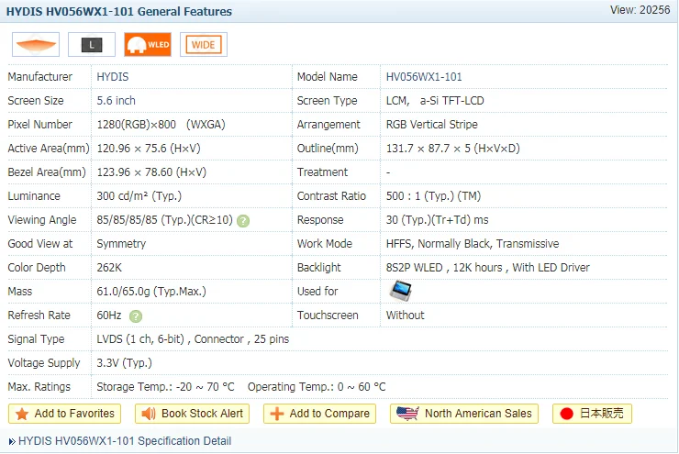This screenshot has width=679, height=454.
Task: Click the '3.3V (Typ.)' voltage supply value
Action: click(124, 362)
